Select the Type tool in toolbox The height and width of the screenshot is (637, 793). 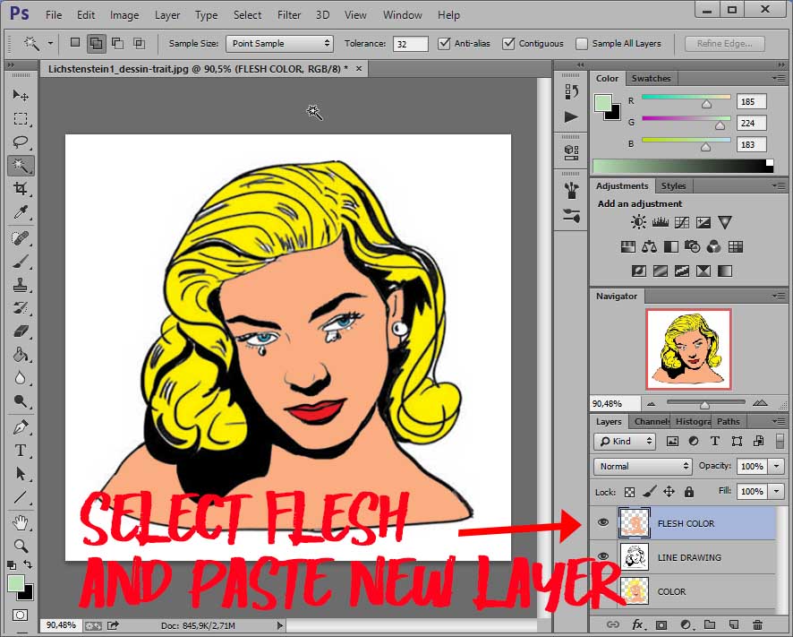(x=21, y=450)
